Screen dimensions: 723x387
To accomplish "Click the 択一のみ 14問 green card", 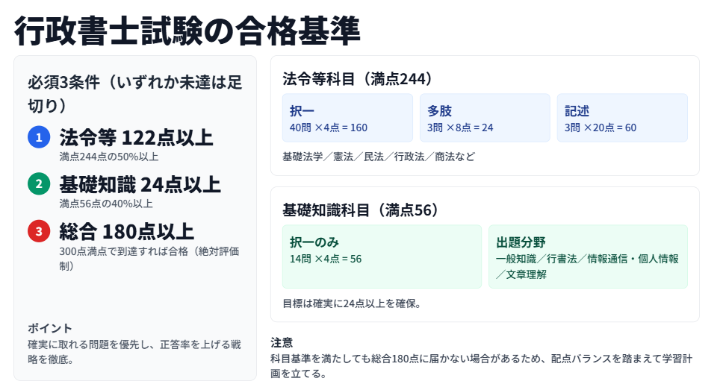I will tap(382, 257).
